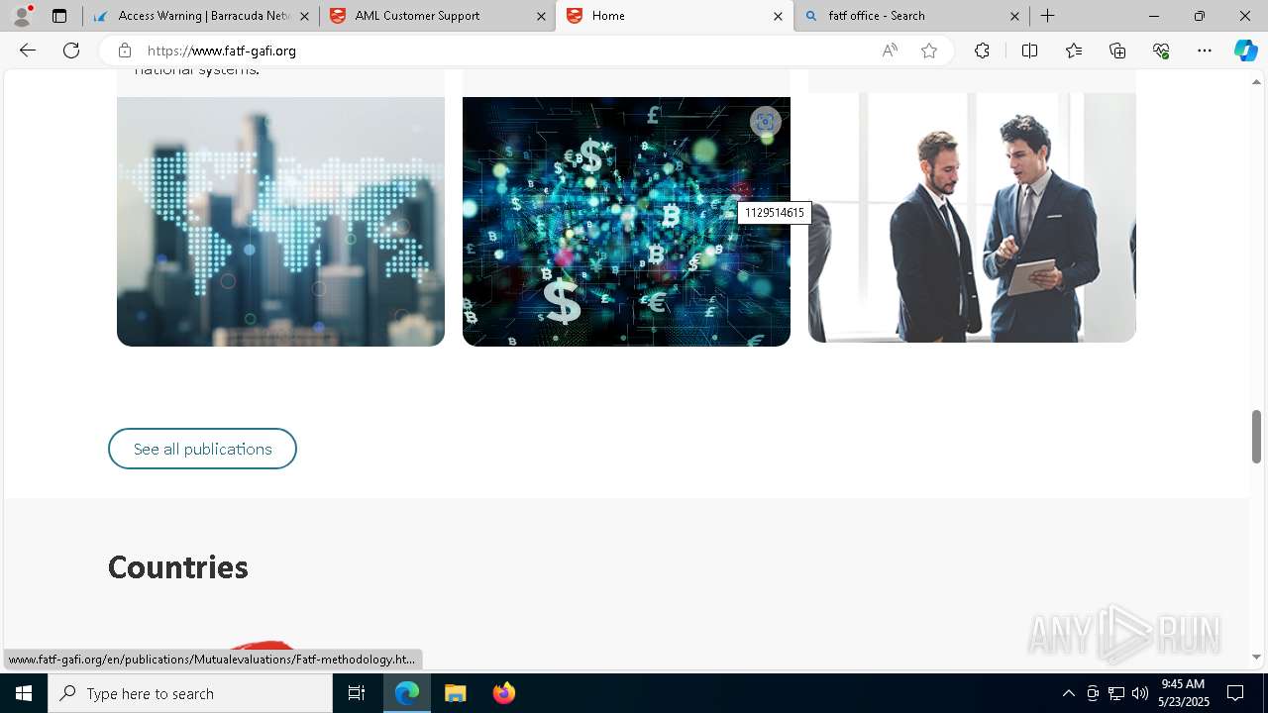Click scrollbar up arrow
Screen dimensions: 1268x713
[1256, 81]
